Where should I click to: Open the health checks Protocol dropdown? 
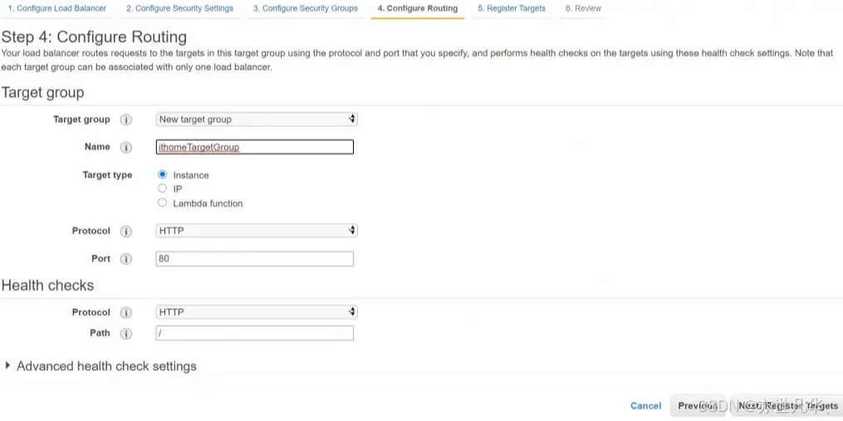point(257,312)
